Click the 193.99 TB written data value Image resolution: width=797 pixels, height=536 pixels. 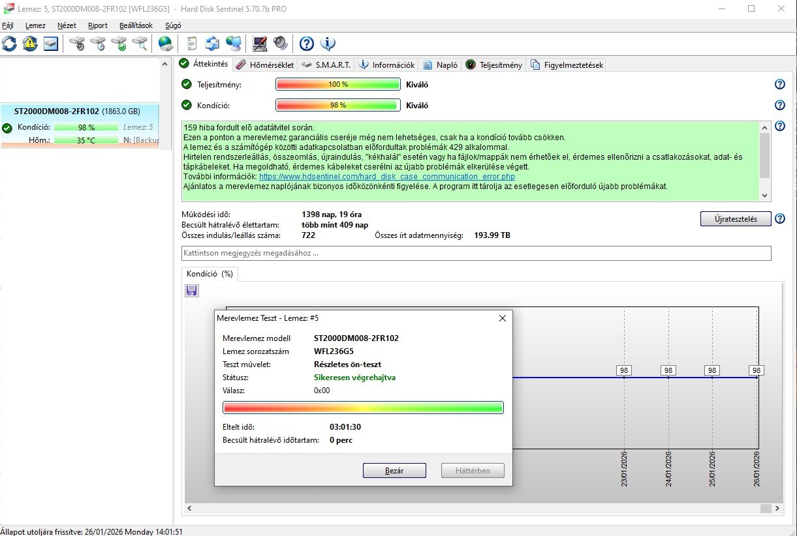tap(492, 235)
